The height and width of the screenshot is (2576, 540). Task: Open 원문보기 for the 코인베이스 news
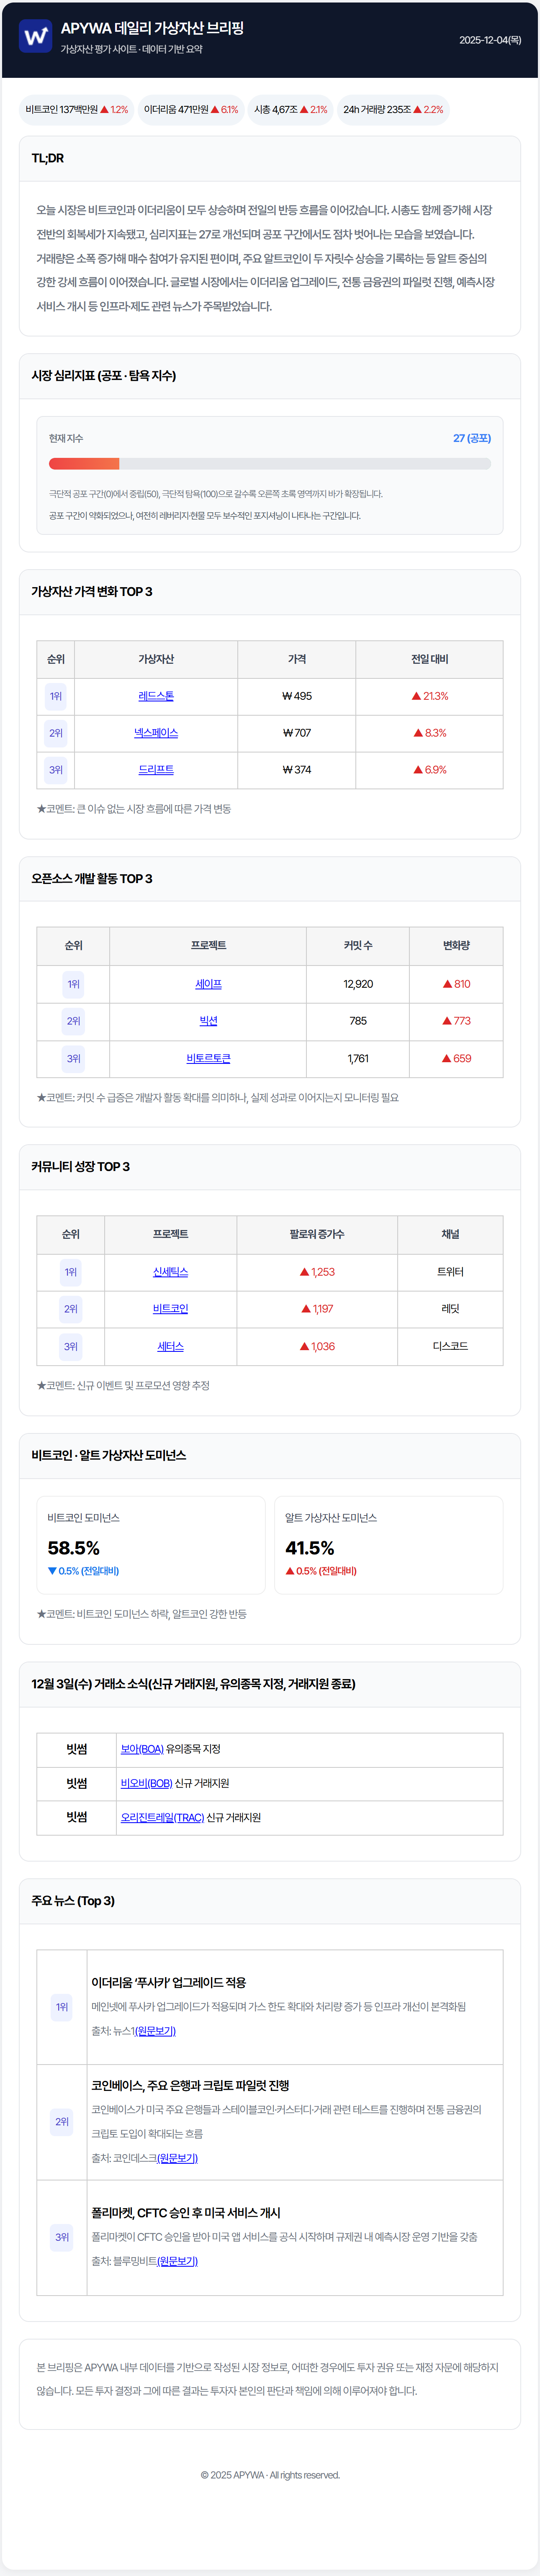(177, 2158)
